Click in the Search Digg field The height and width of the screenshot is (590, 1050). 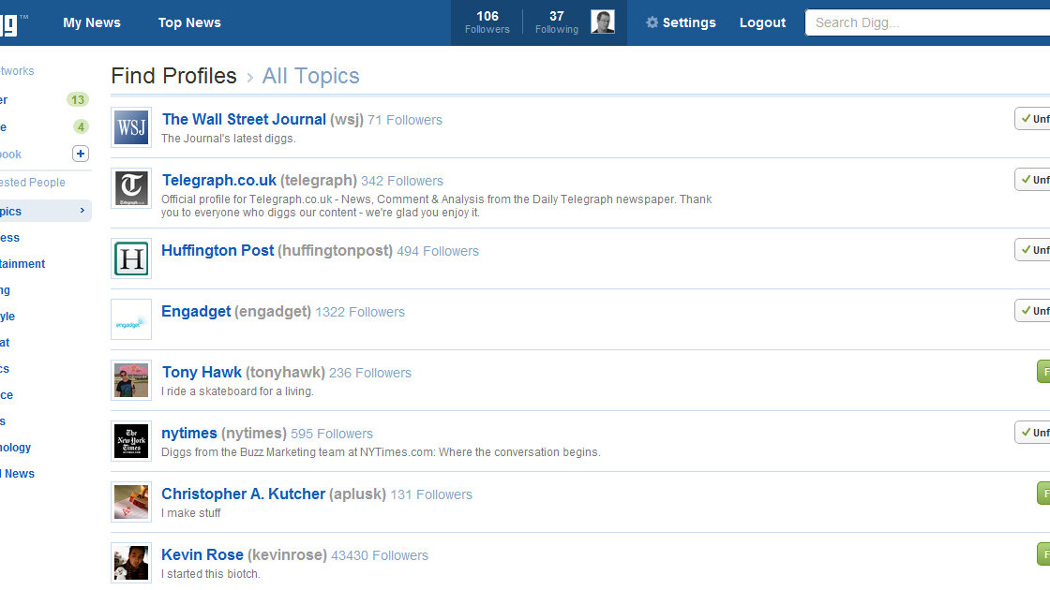[927, 22]
